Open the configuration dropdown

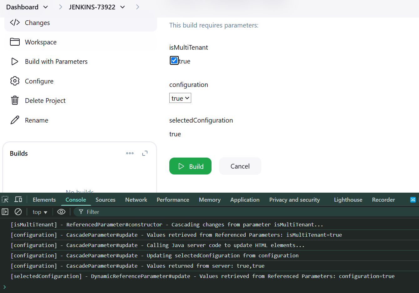pyautogui.click(x=180, y=98)
